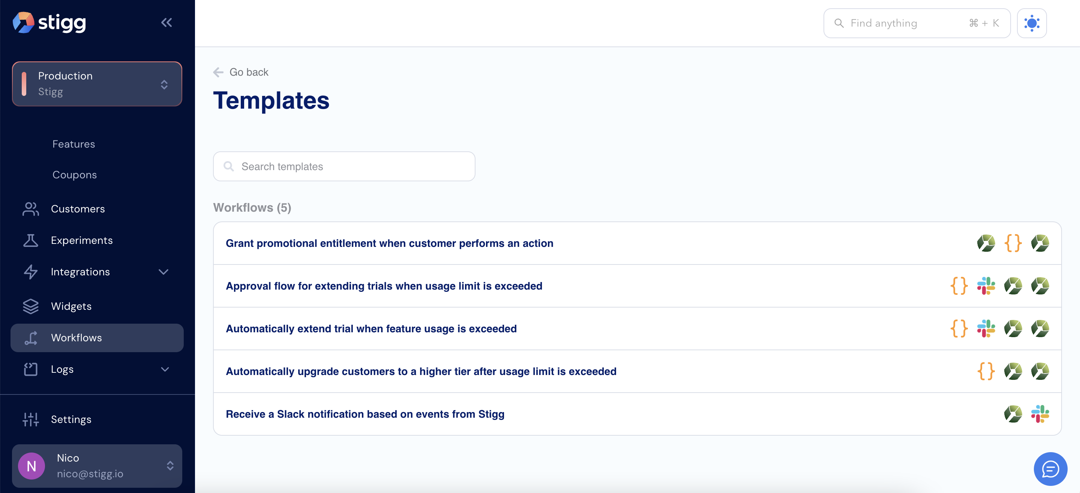Go to Customers in sidebar
This screenshot has width=1080, height=493.
[x=78, y=209]
